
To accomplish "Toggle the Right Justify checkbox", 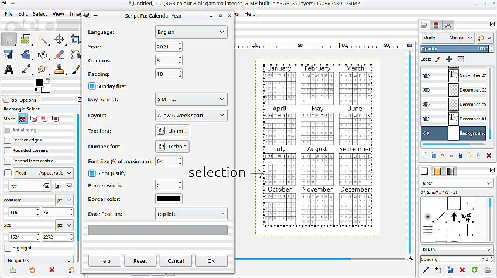I will (x=92, y=173).
